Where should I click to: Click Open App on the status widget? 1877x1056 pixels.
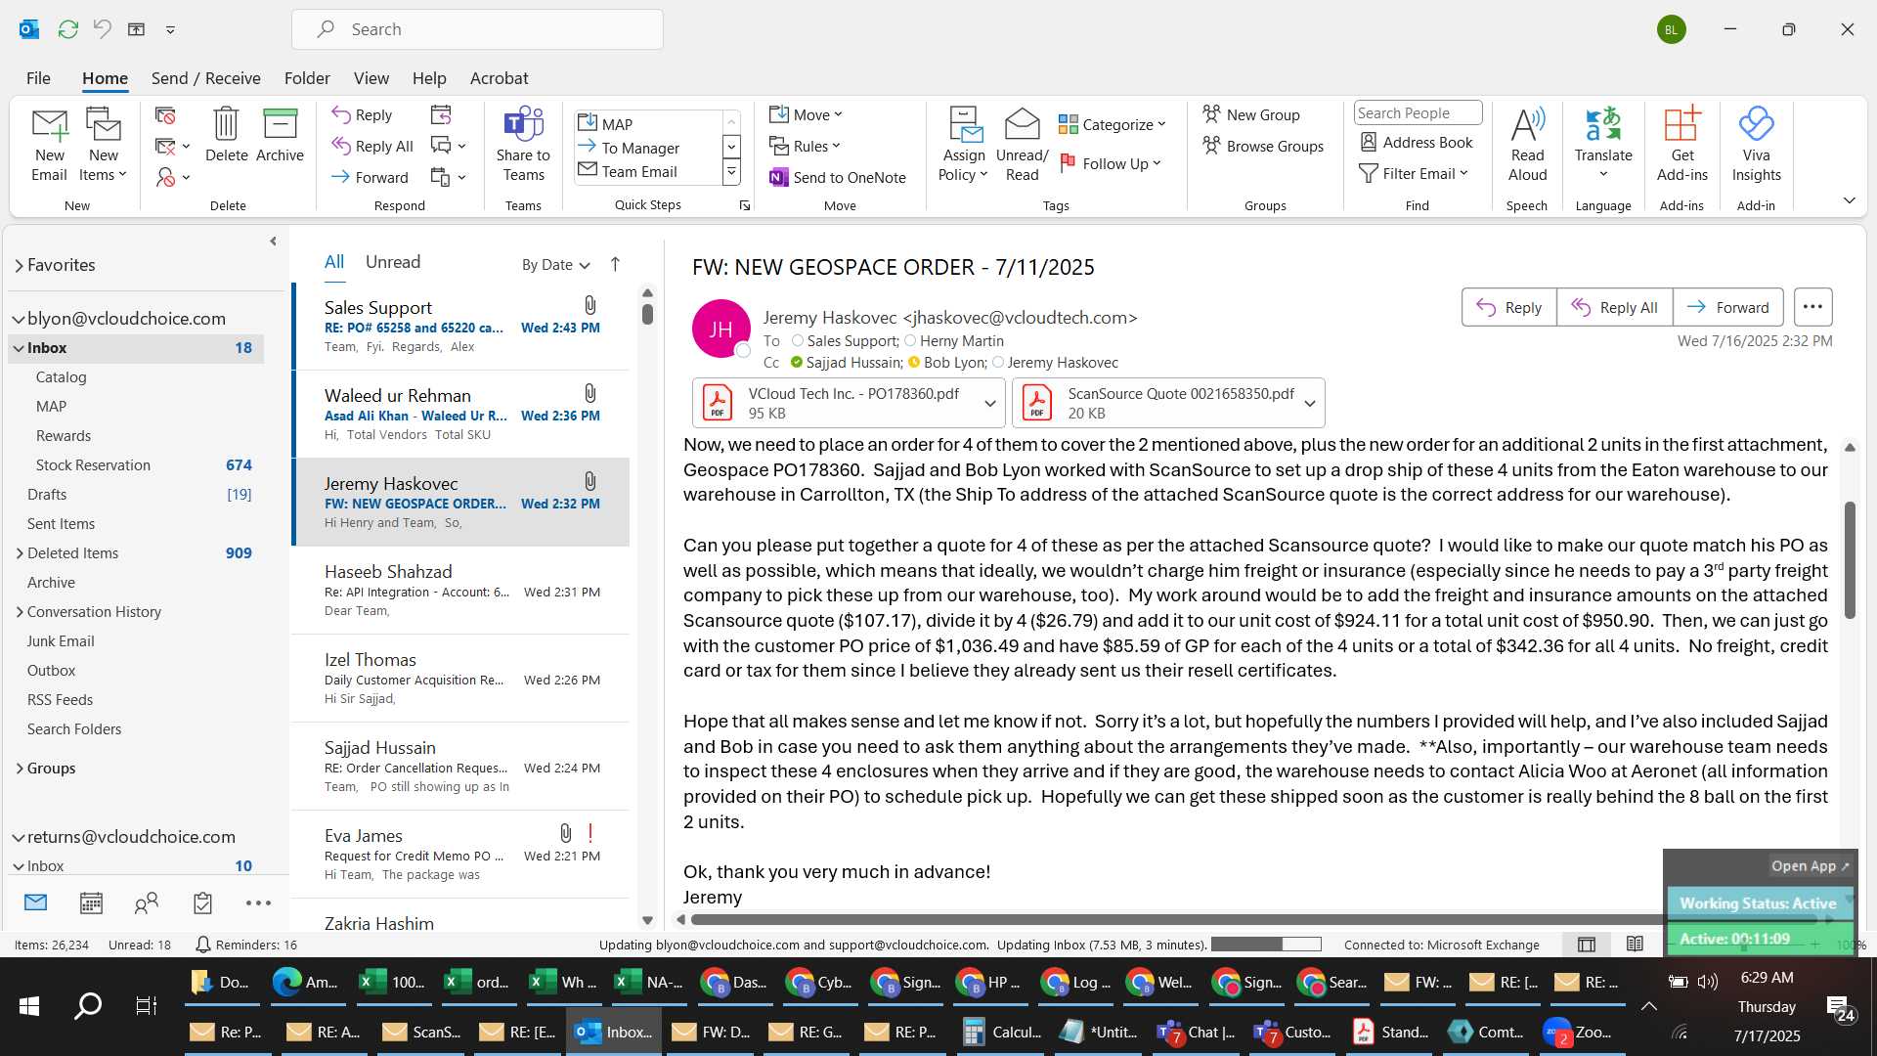[x=1811, y=866]
